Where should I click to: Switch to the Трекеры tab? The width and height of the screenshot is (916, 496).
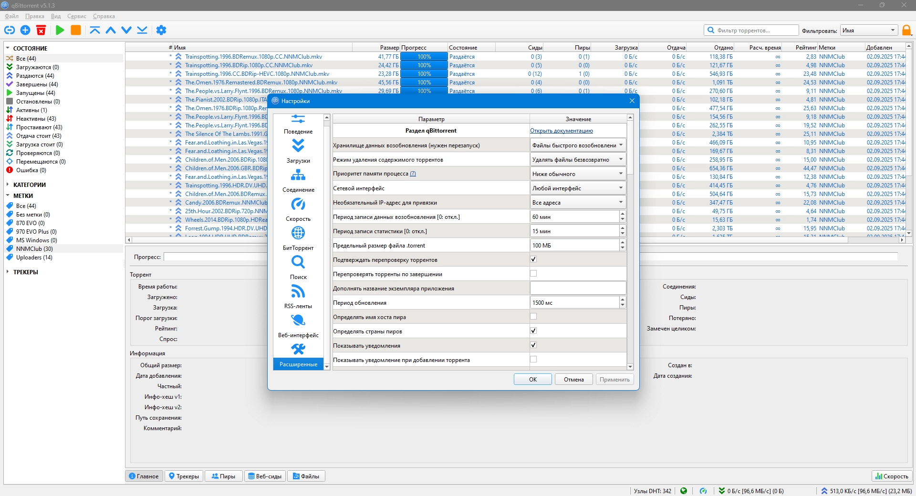coord(184,476)
